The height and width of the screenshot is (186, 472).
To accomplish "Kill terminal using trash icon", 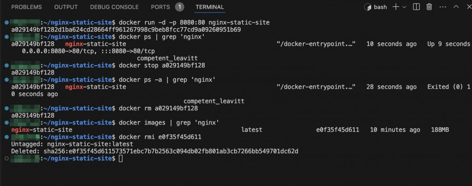I will (429, 7).
